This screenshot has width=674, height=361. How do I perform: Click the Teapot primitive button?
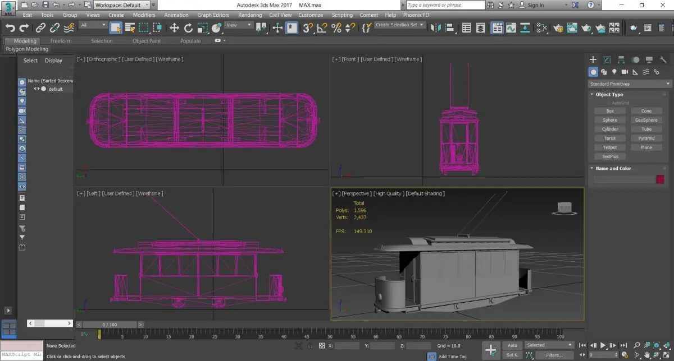tap(610, 147)
